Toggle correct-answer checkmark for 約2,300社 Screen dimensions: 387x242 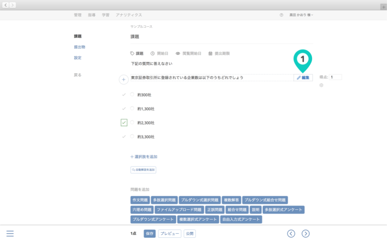[124, 122]
